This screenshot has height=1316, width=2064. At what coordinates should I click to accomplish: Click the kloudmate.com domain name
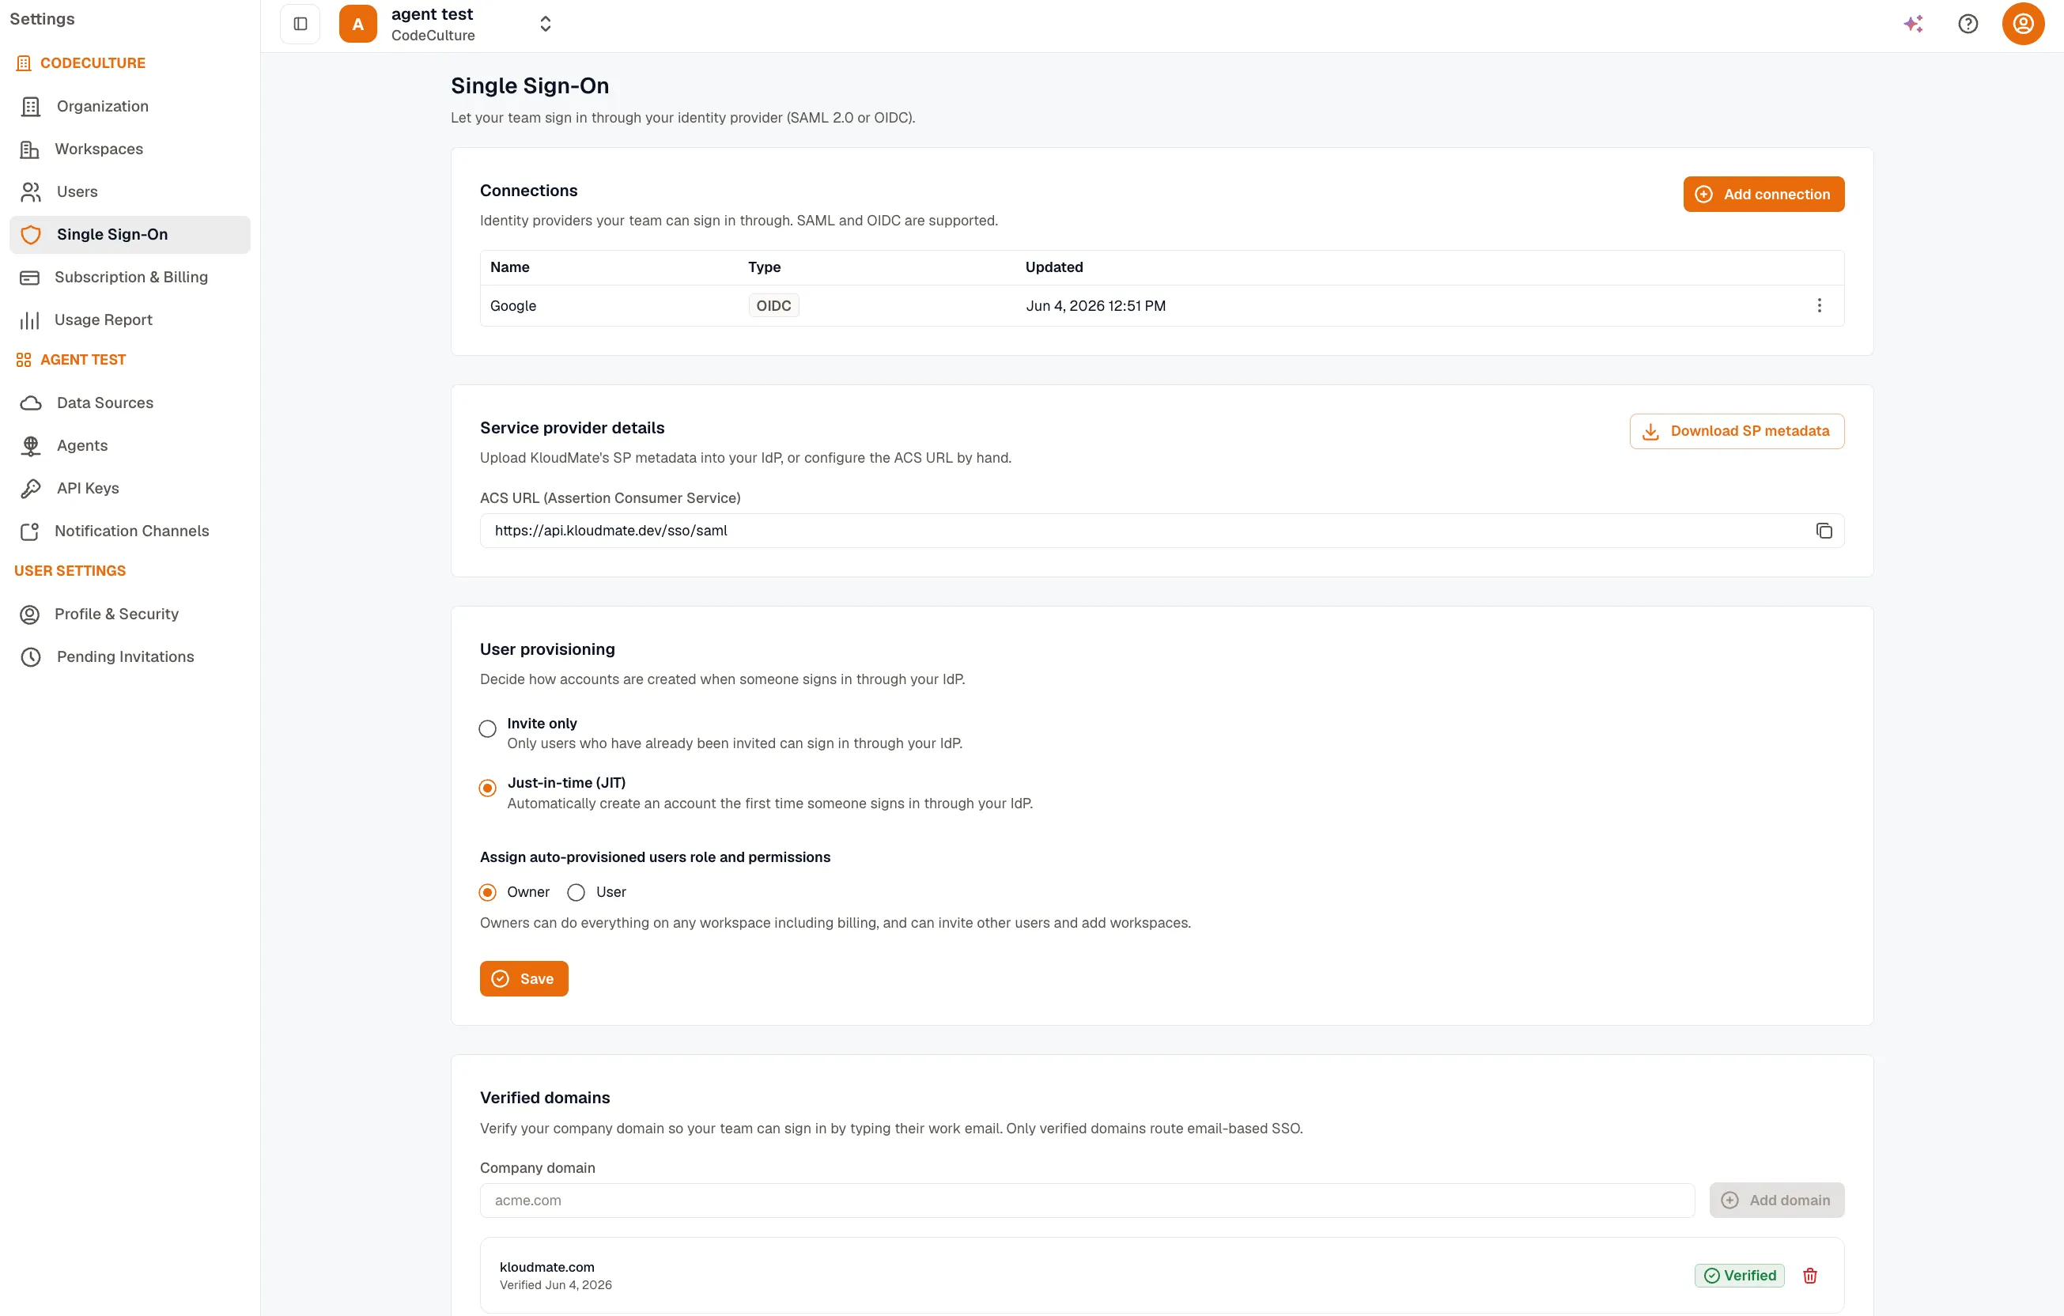547,1267
